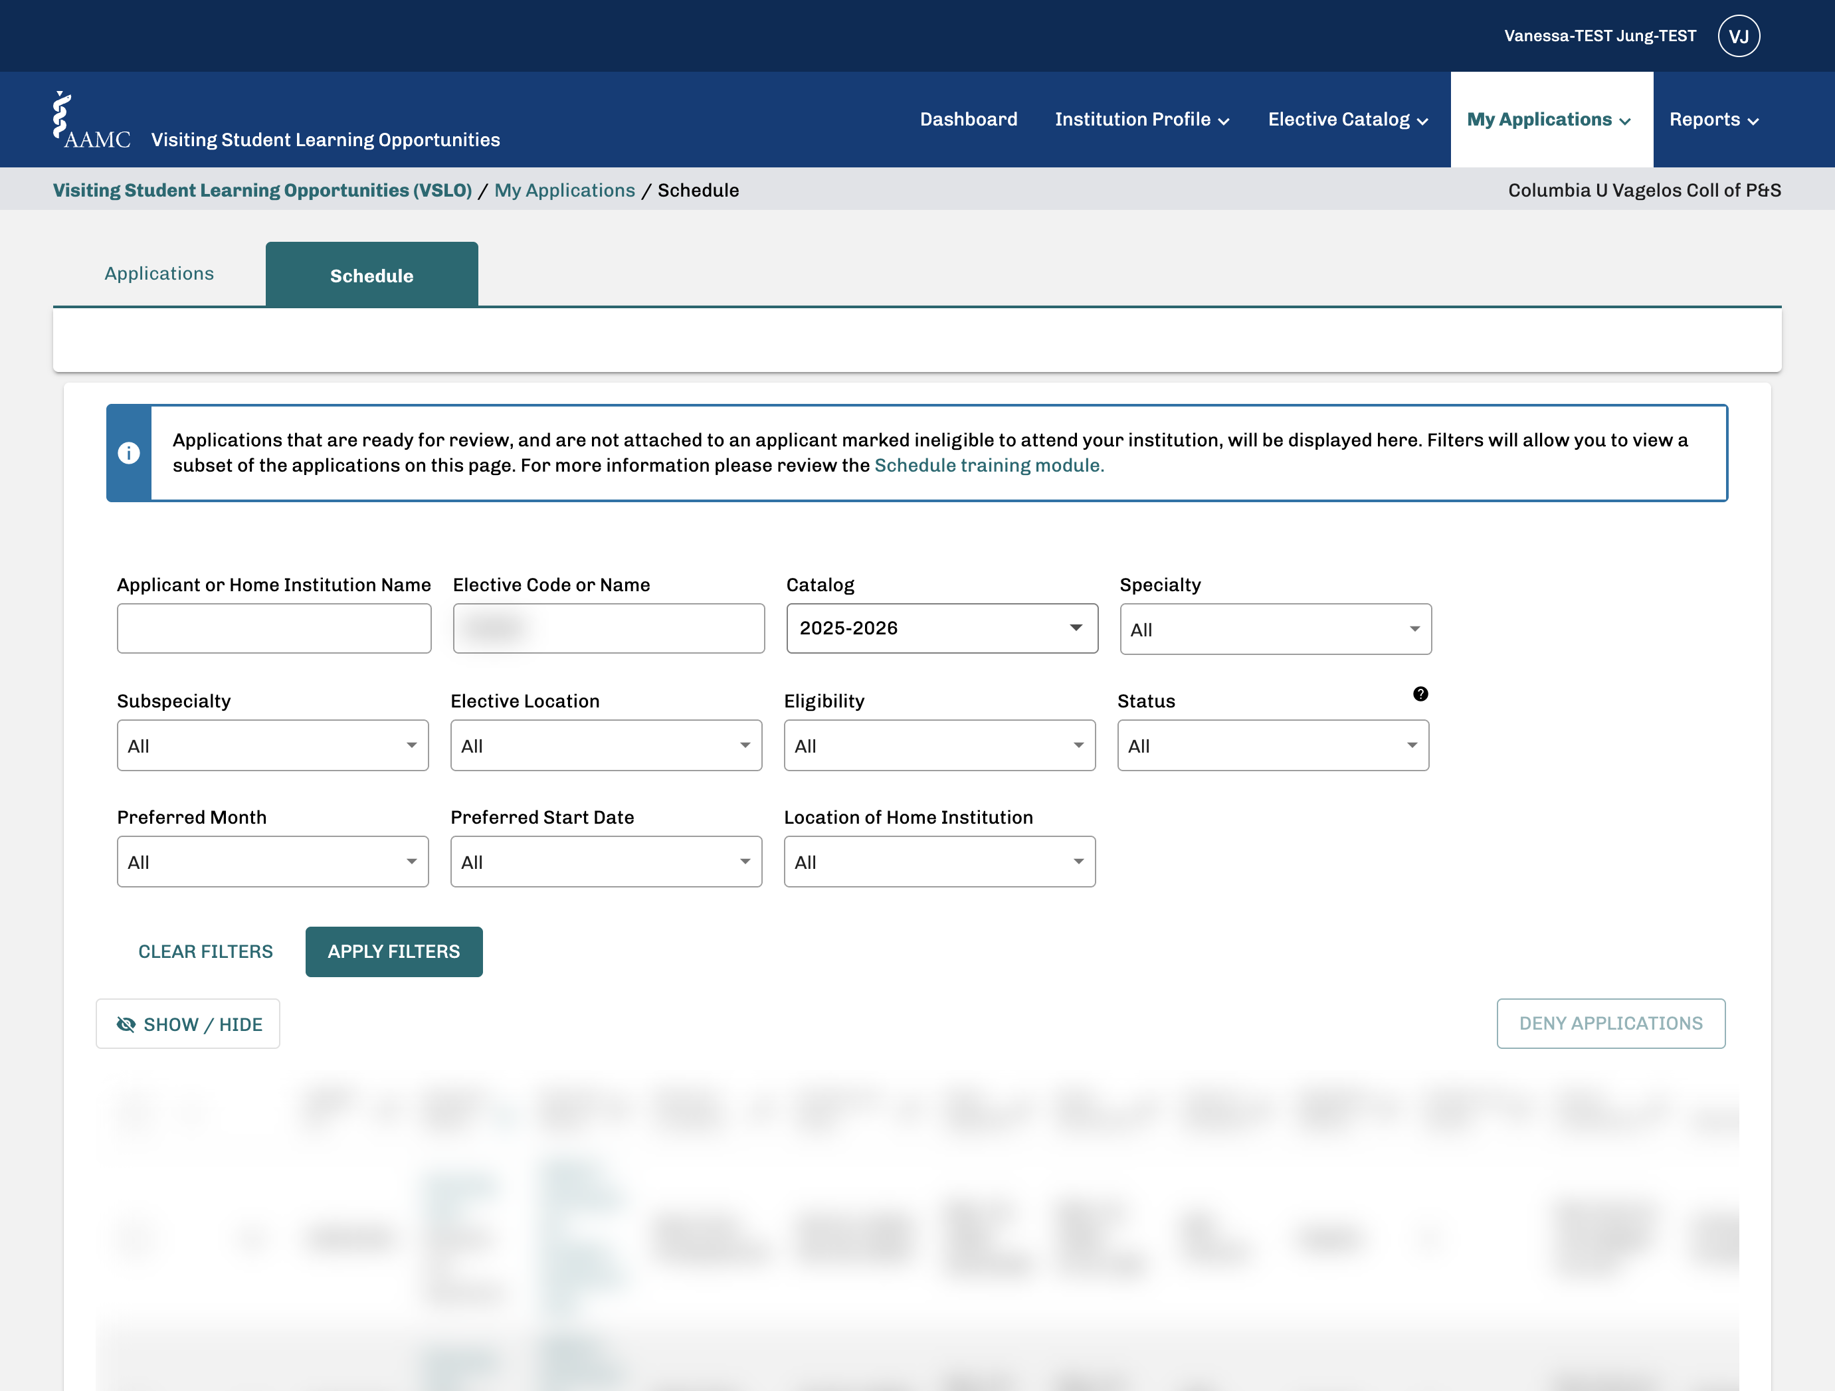The height and width of the screenshot is (1391, 1835).
Task: Click the AAMC logo
Action: point(91,121)
